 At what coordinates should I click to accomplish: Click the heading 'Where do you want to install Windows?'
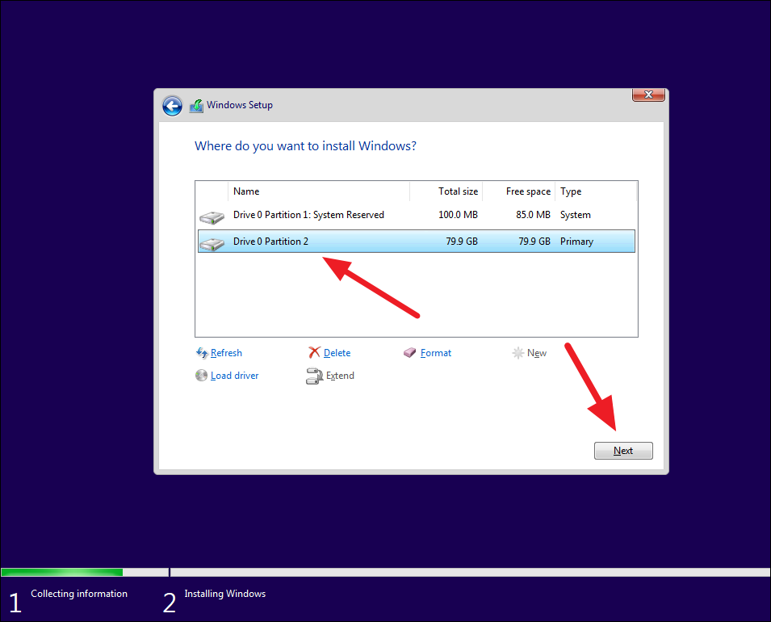[305, 146]
